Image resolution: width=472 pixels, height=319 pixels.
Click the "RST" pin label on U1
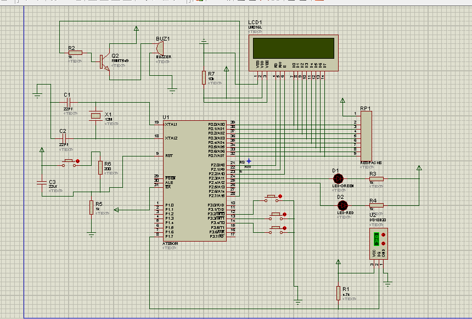(x=169, y=156)
